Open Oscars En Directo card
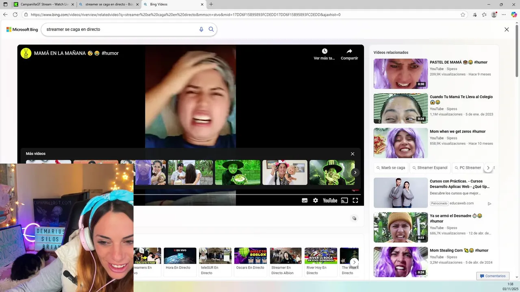This screenshot has width=520, height=292. click(250, 262)
